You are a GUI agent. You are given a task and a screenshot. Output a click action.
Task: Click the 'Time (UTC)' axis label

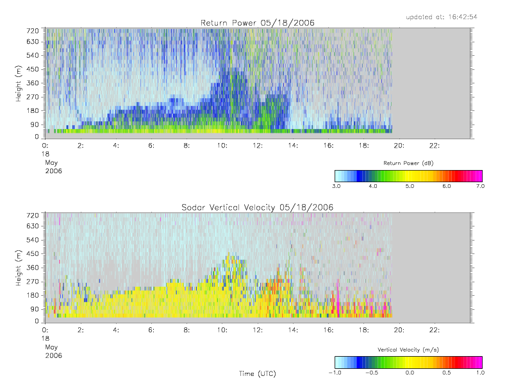click(258, 373)
